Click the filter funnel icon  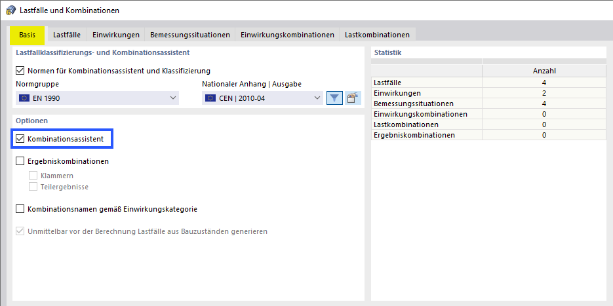(x=334, y=98)
